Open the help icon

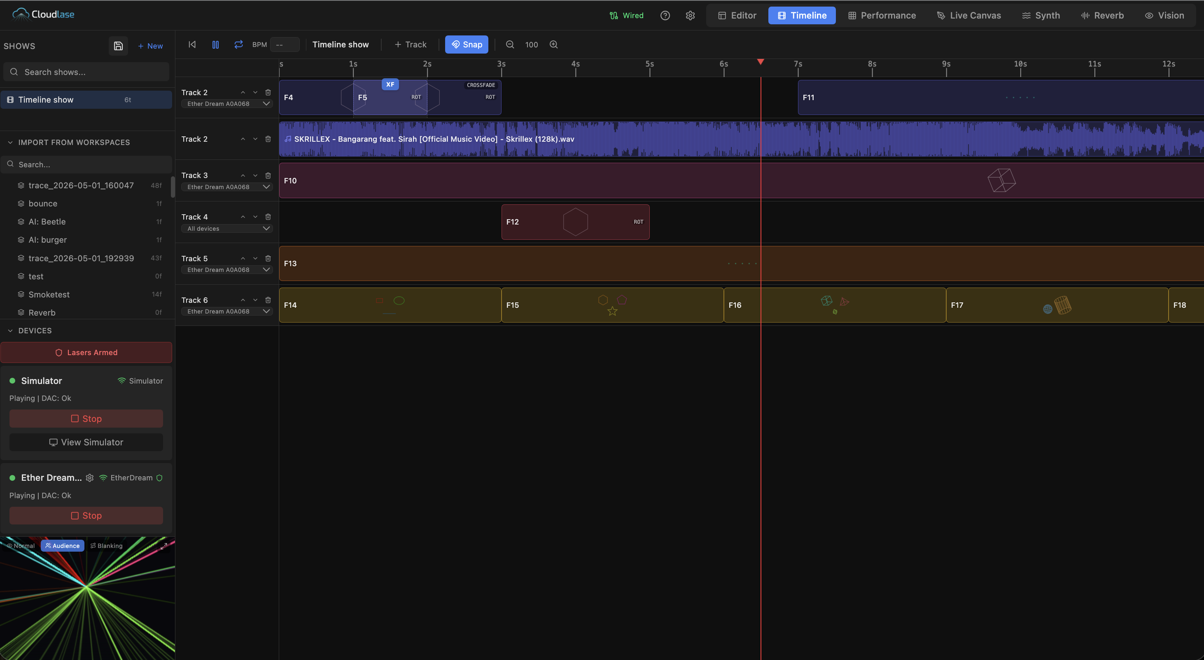[x=665, y=15]
